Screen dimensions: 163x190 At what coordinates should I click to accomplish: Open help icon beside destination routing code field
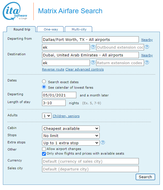tap(93, 62)
